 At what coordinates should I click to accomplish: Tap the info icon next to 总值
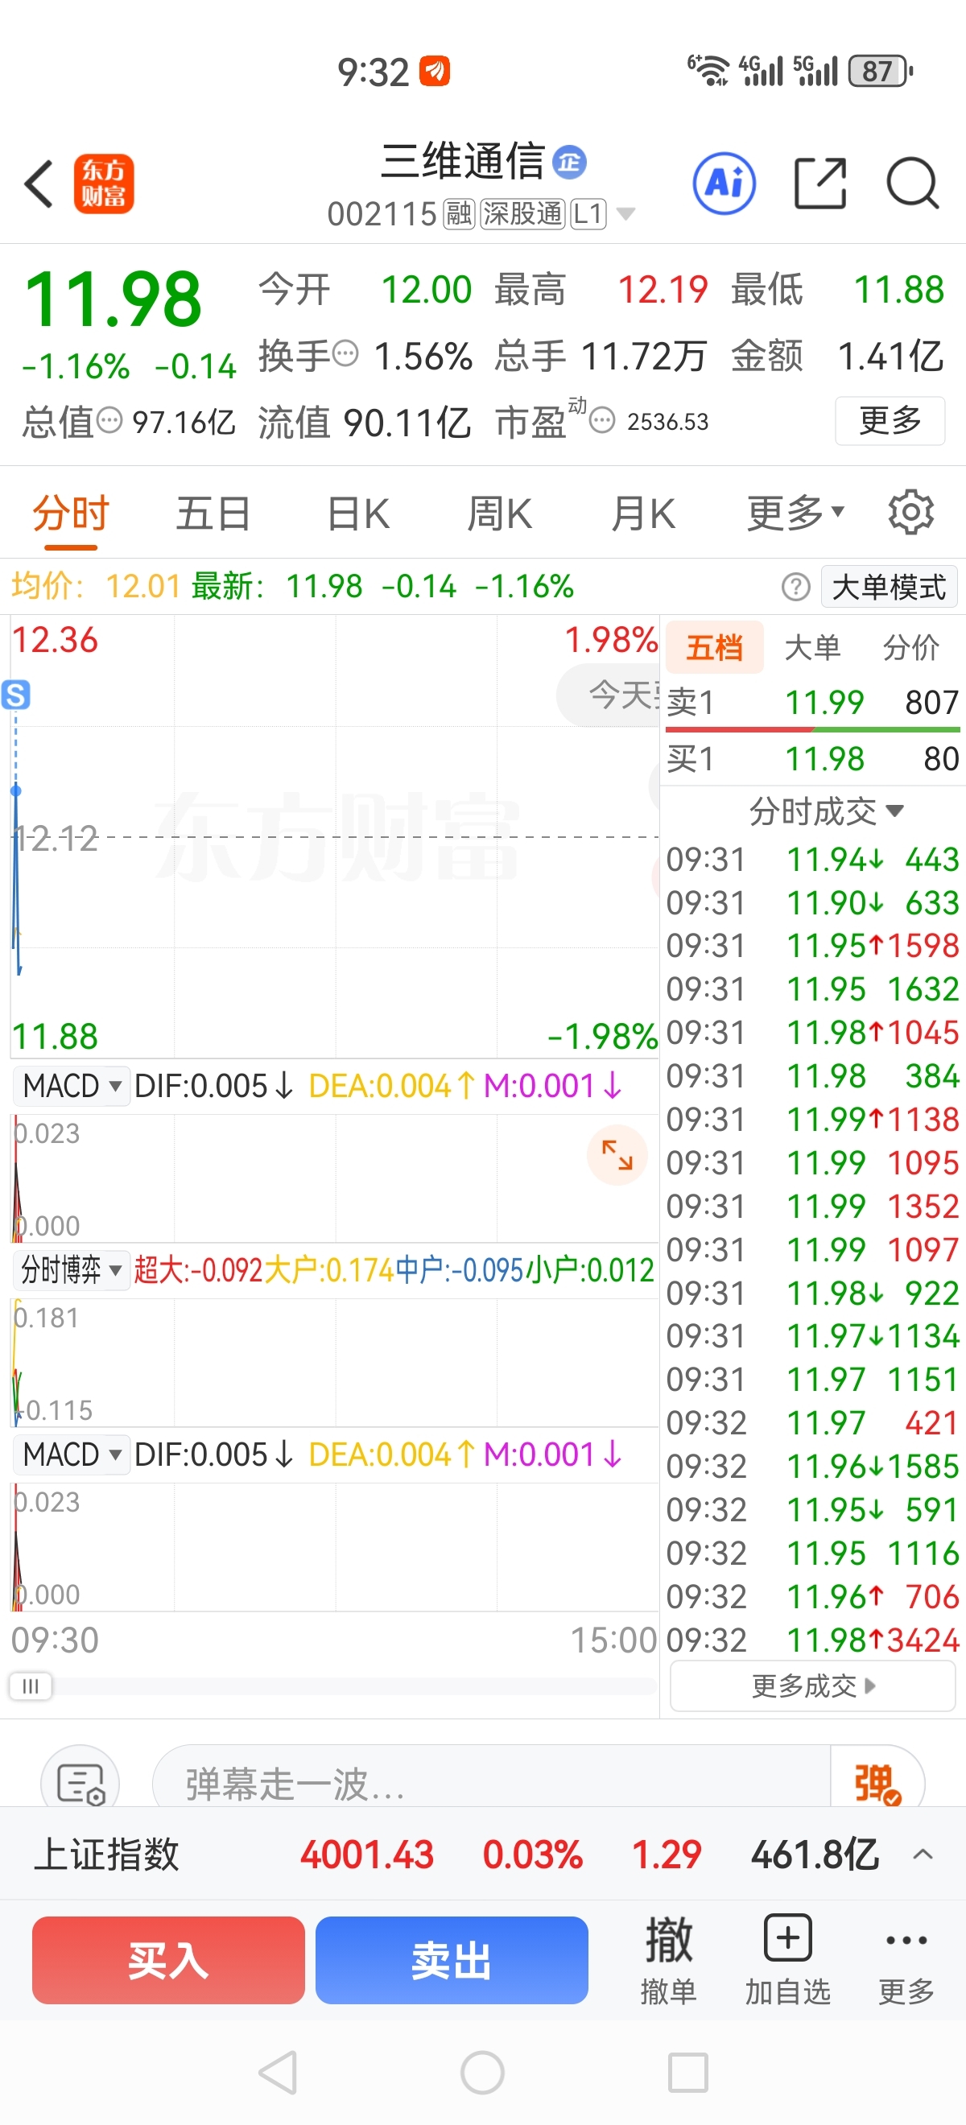tap(109, 420)
